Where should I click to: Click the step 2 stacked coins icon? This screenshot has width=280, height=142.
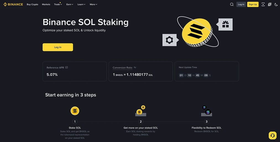click(141, 111)
